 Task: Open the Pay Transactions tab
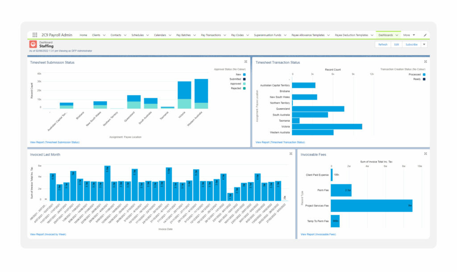click(x=211, y=35)
